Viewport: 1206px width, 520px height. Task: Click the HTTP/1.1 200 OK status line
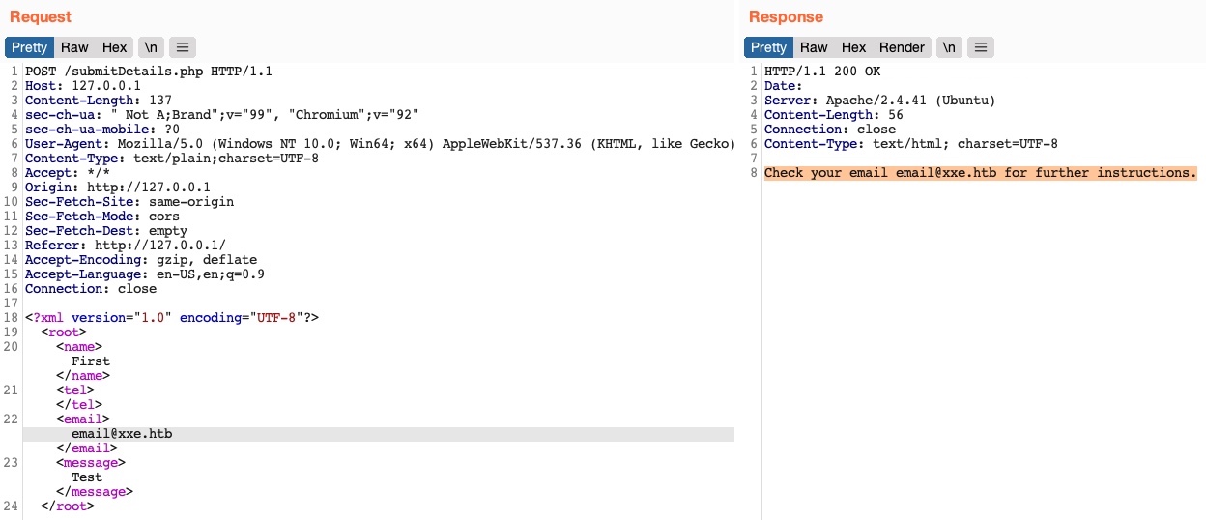822,72
